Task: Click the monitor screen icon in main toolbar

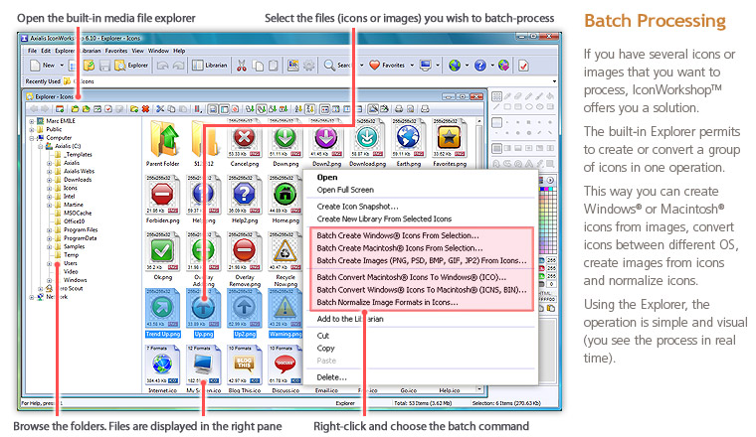Action: click(x=426, y=66)
